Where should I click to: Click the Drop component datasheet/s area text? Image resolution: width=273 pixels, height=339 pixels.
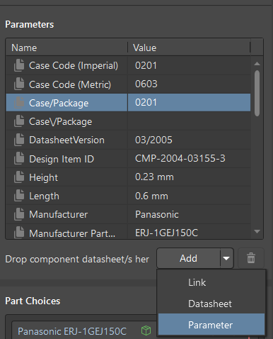point(77,259)
